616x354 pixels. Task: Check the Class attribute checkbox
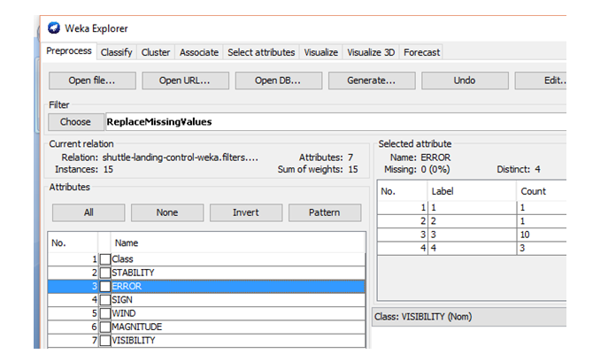click(x=105, y=259)
